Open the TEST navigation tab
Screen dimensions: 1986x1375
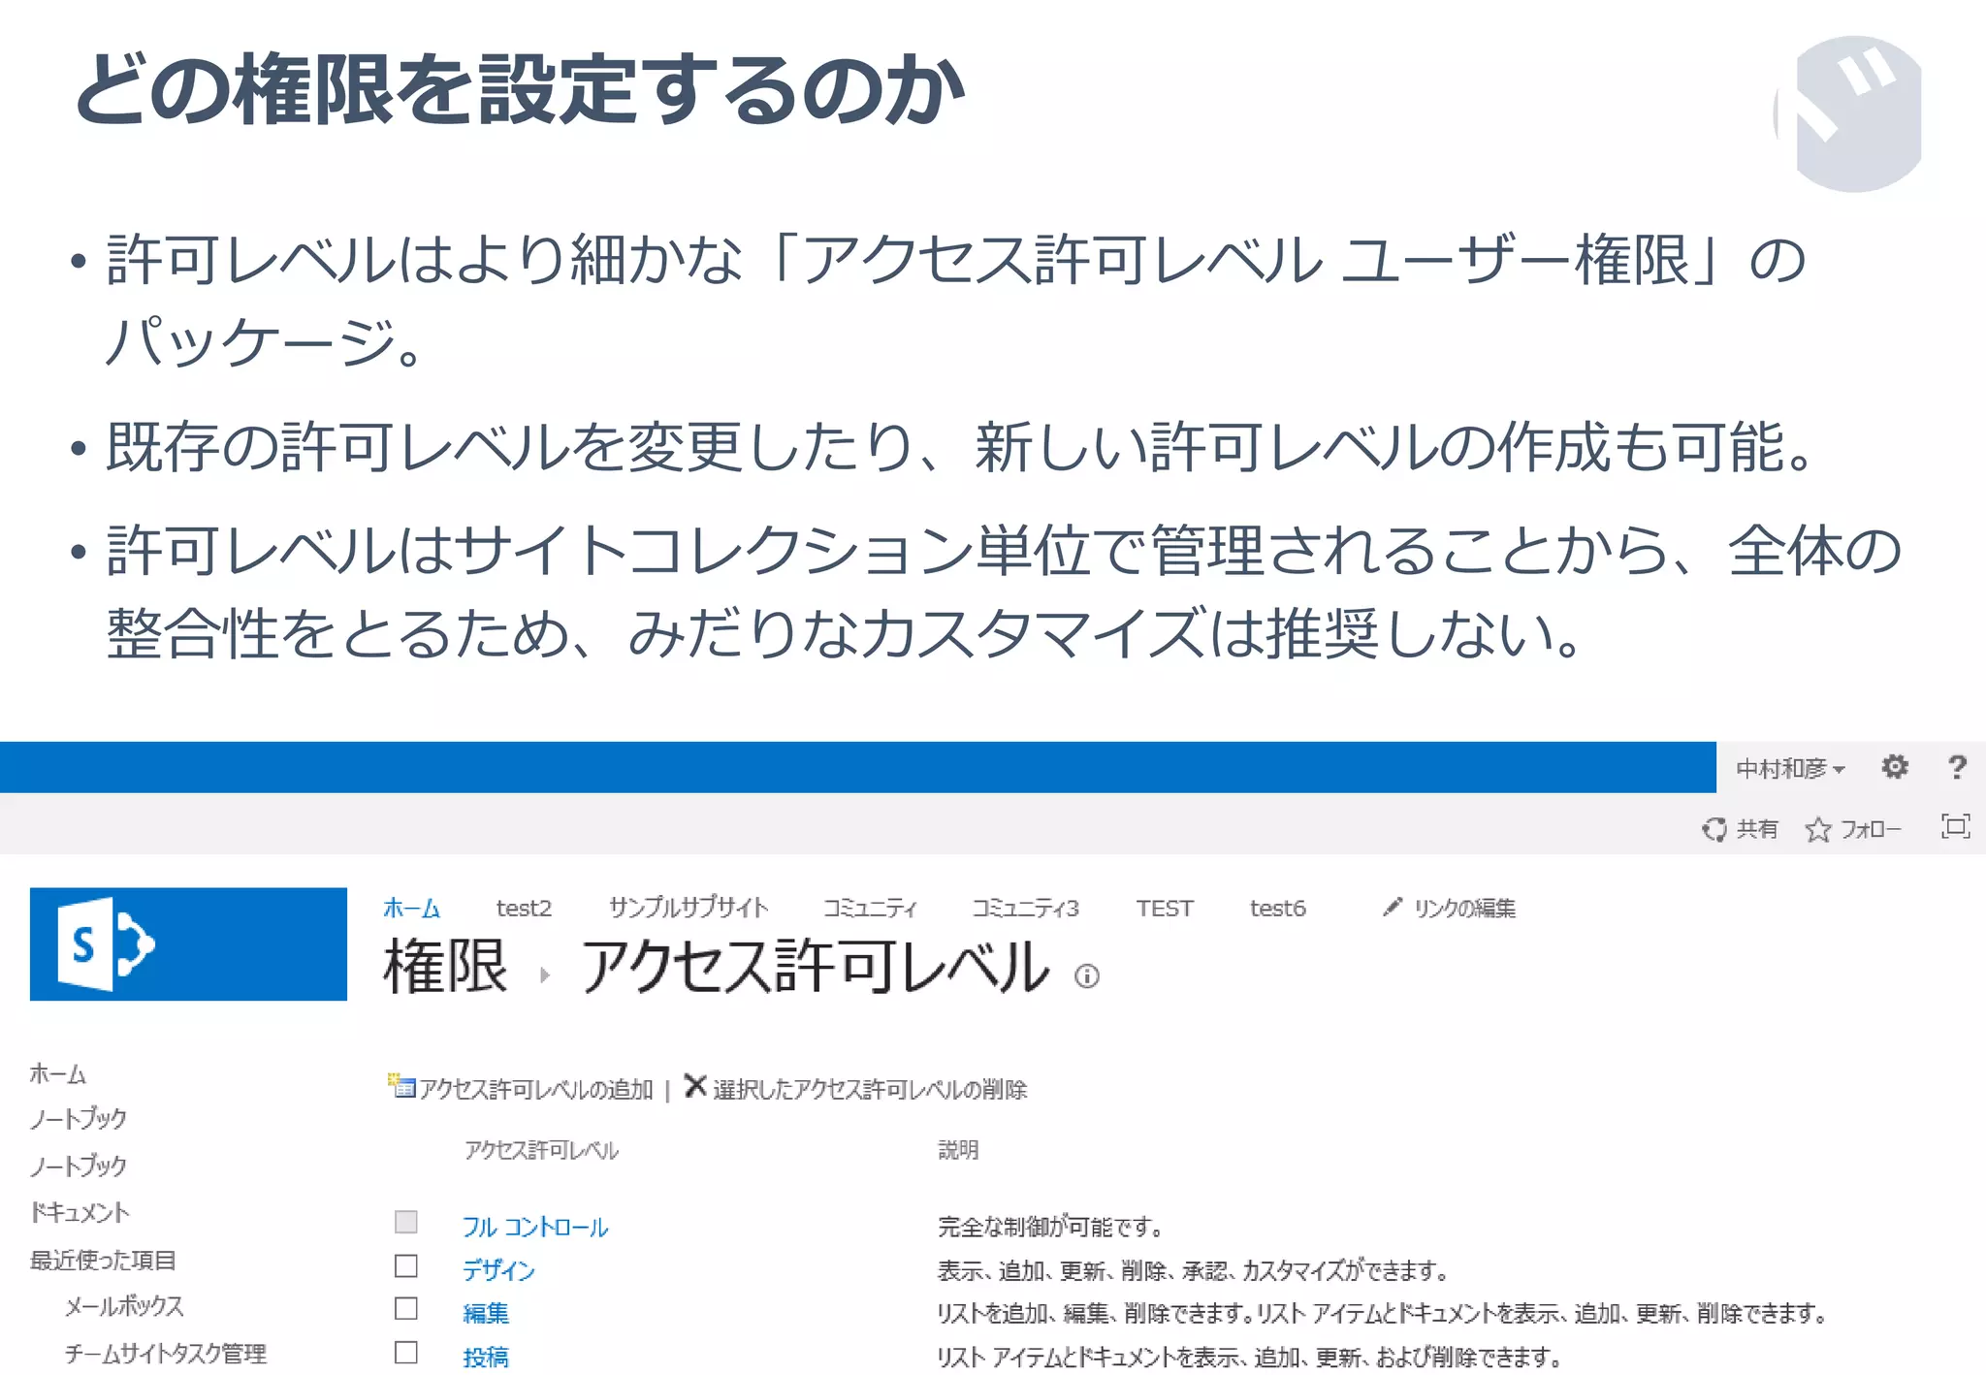[x=1165, y=909]
